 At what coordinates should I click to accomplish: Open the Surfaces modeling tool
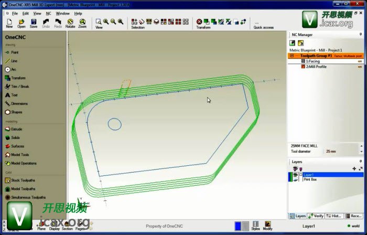[15, 146]
